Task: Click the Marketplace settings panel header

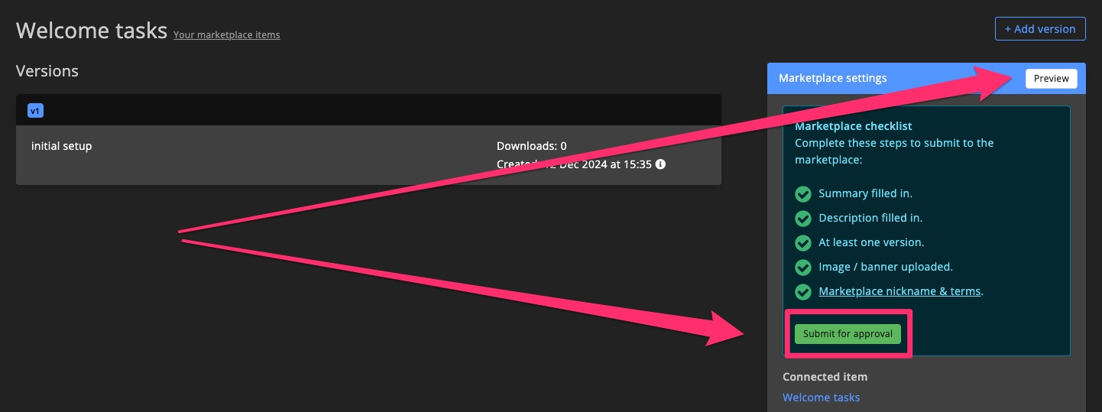Action: pos(926,78)
